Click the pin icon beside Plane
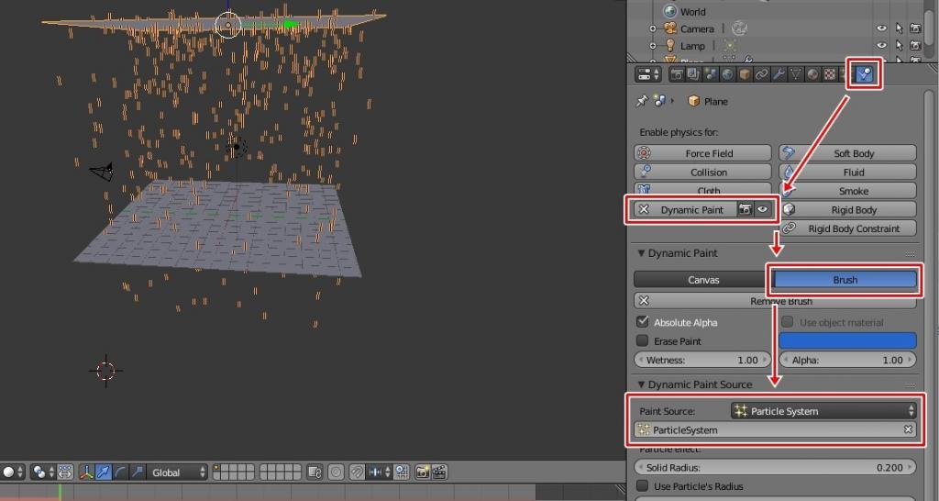The image size is (939, 501). click(x=642, y=101)
